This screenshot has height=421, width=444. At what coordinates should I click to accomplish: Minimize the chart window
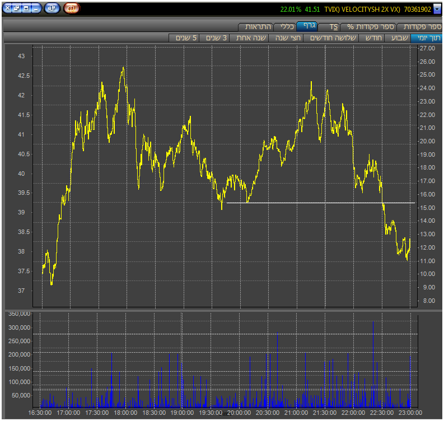[35, 8]
